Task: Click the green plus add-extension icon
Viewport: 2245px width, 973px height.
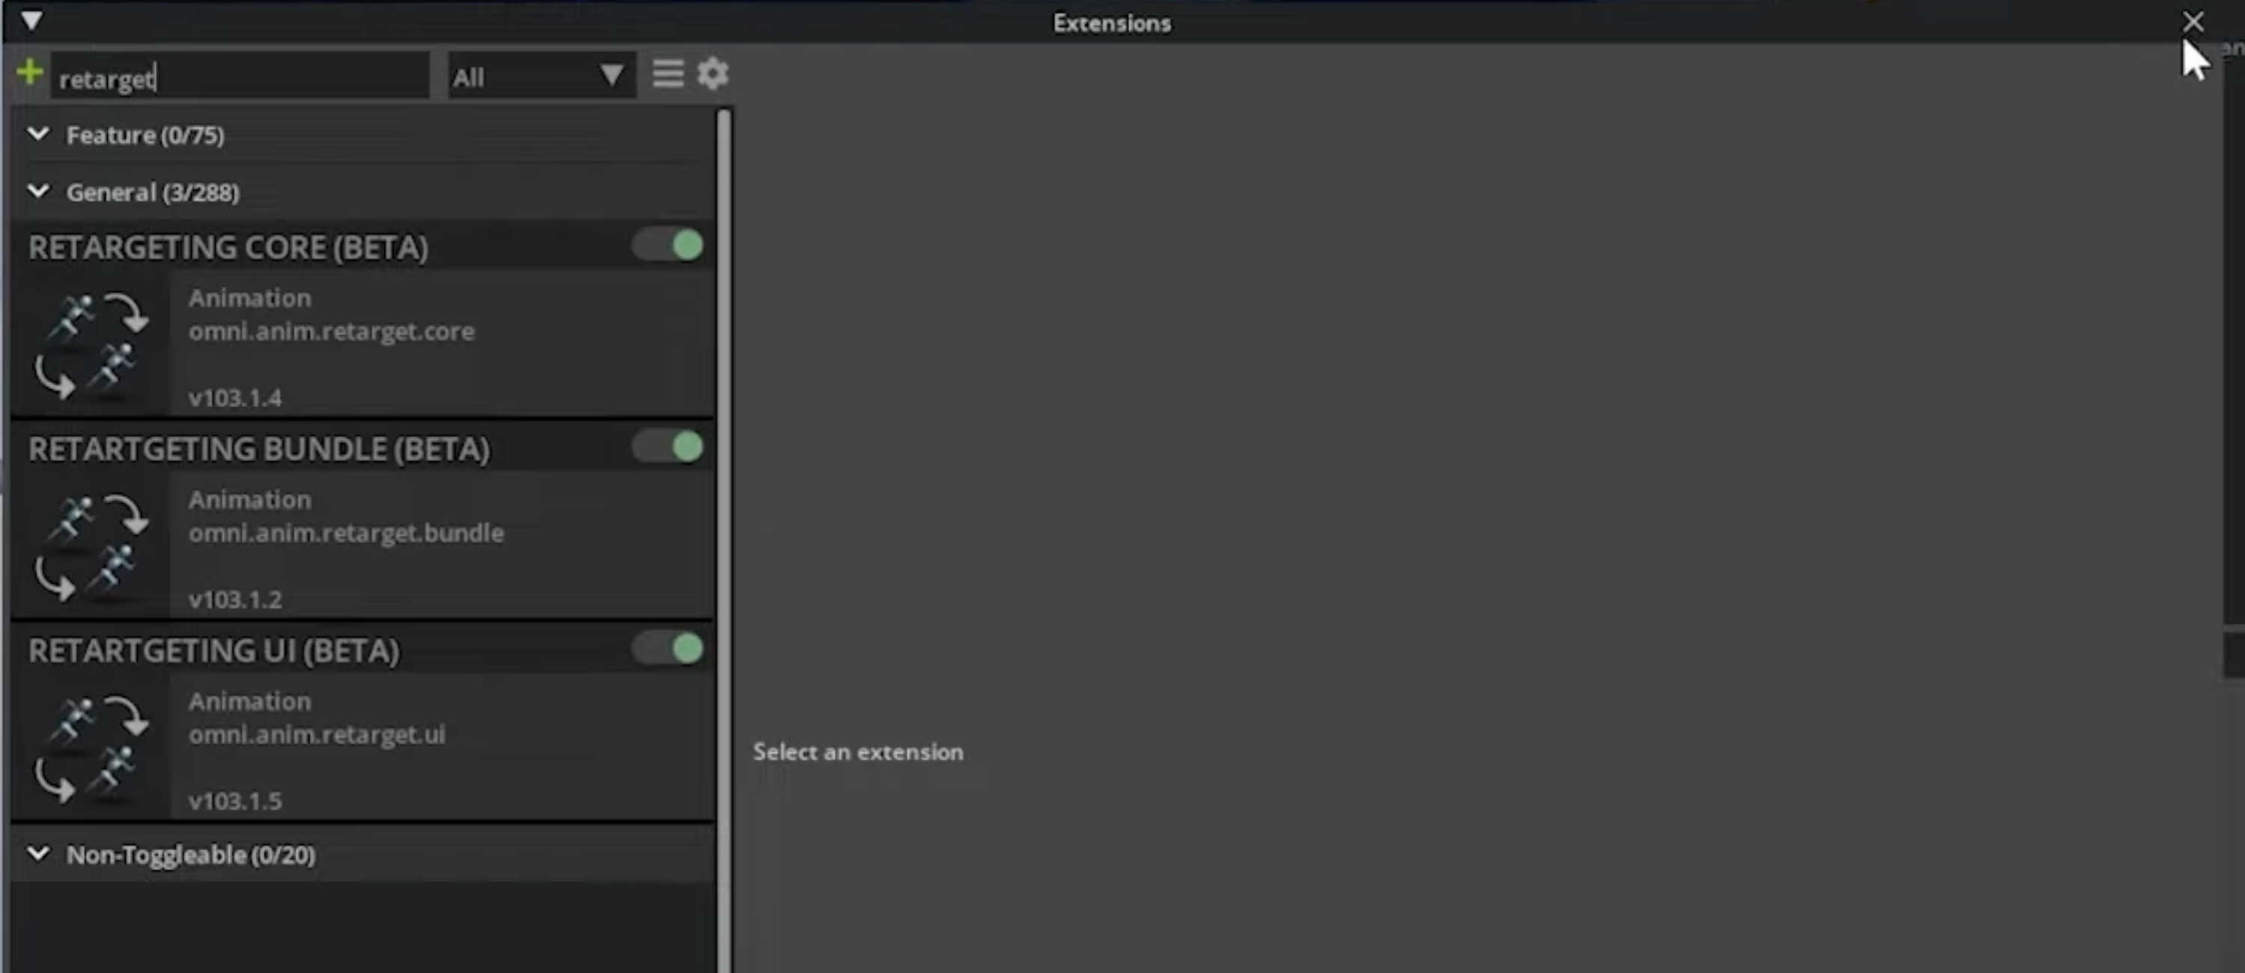Action: click(x=30, y=73)
